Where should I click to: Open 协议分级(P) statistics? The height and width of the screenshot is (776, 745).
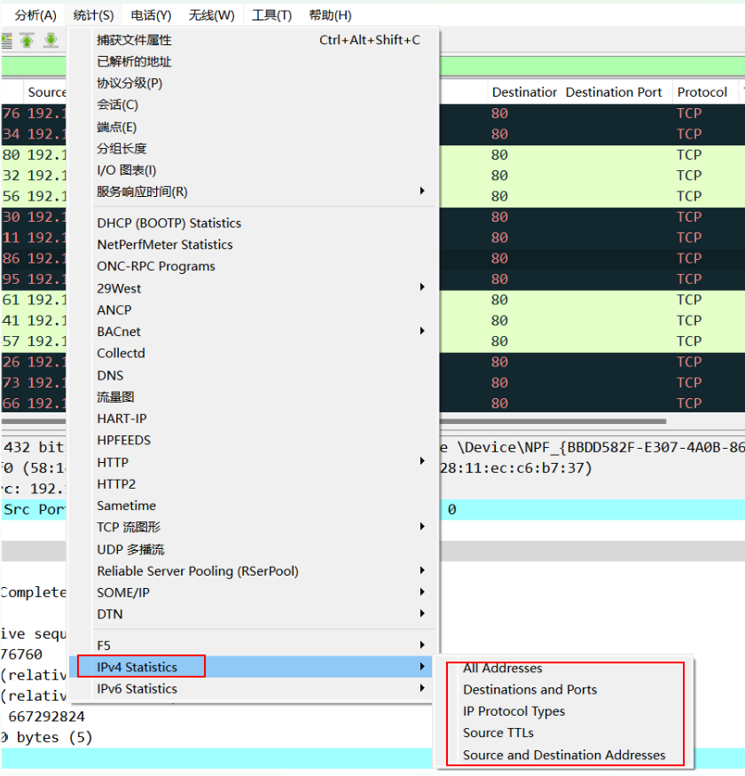point(254,83)
